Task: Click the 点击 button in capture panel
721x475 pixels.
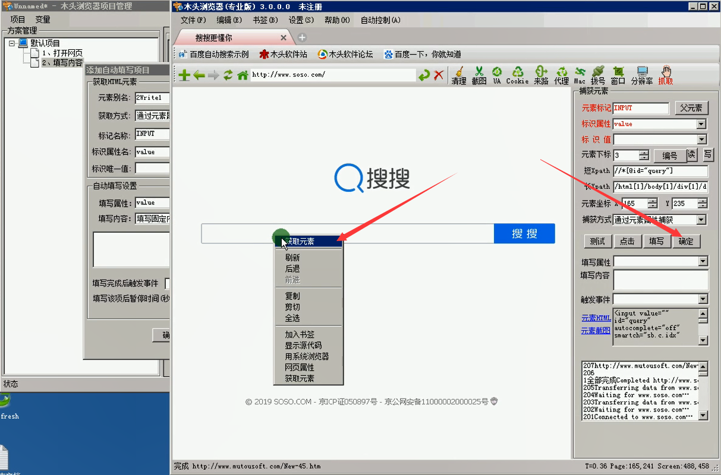Action: (x=627, y=241)
